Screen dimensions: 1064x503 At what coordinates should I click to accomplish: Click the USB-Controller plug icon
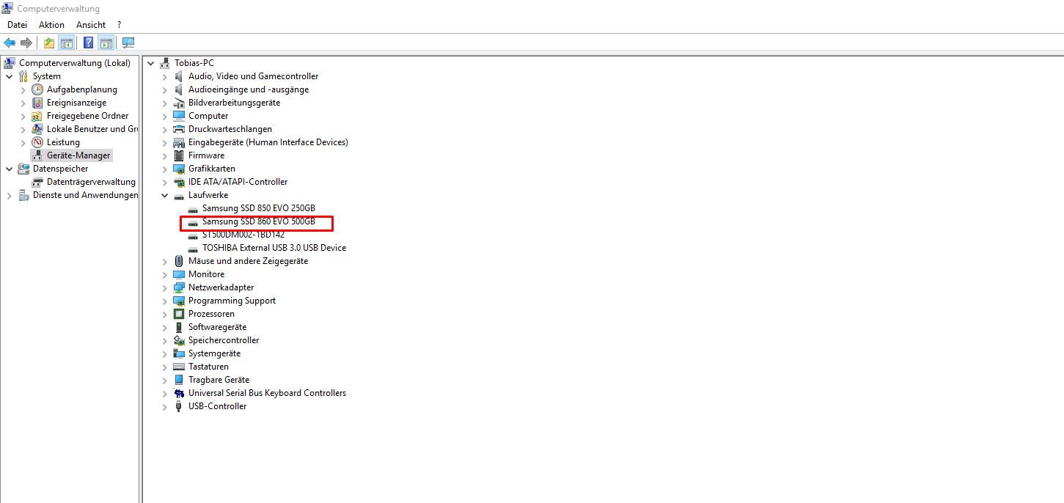pos(179,406)
